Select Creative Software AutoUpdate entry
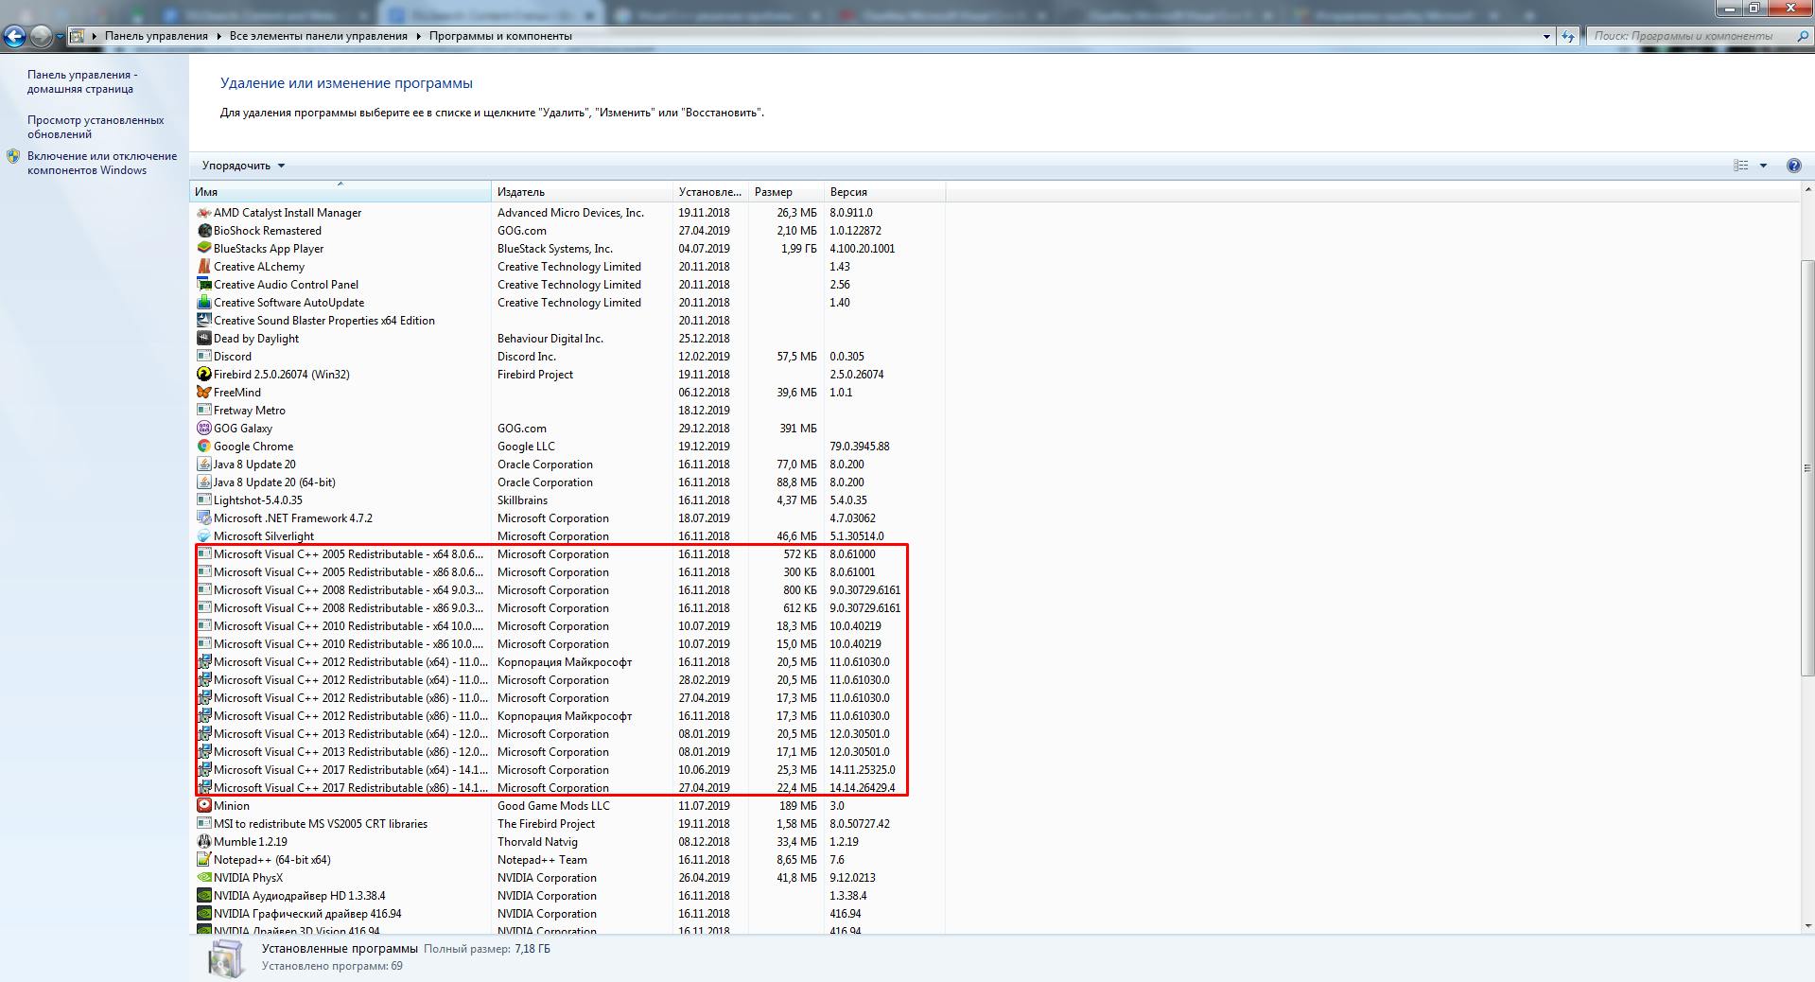1815x982 pixels. (568, 303)
